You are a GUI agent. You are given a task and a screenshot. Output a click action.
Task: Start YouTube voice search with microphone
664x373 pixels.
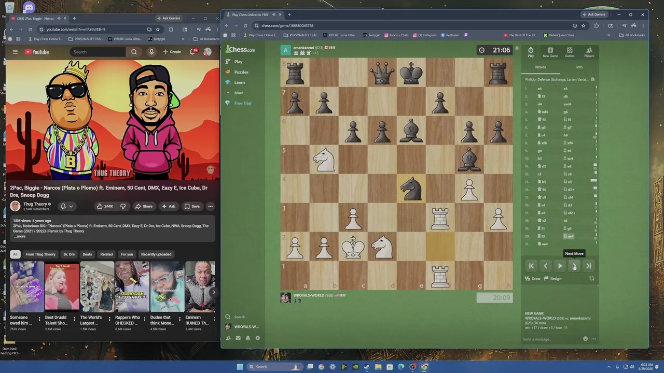(151, 52)
